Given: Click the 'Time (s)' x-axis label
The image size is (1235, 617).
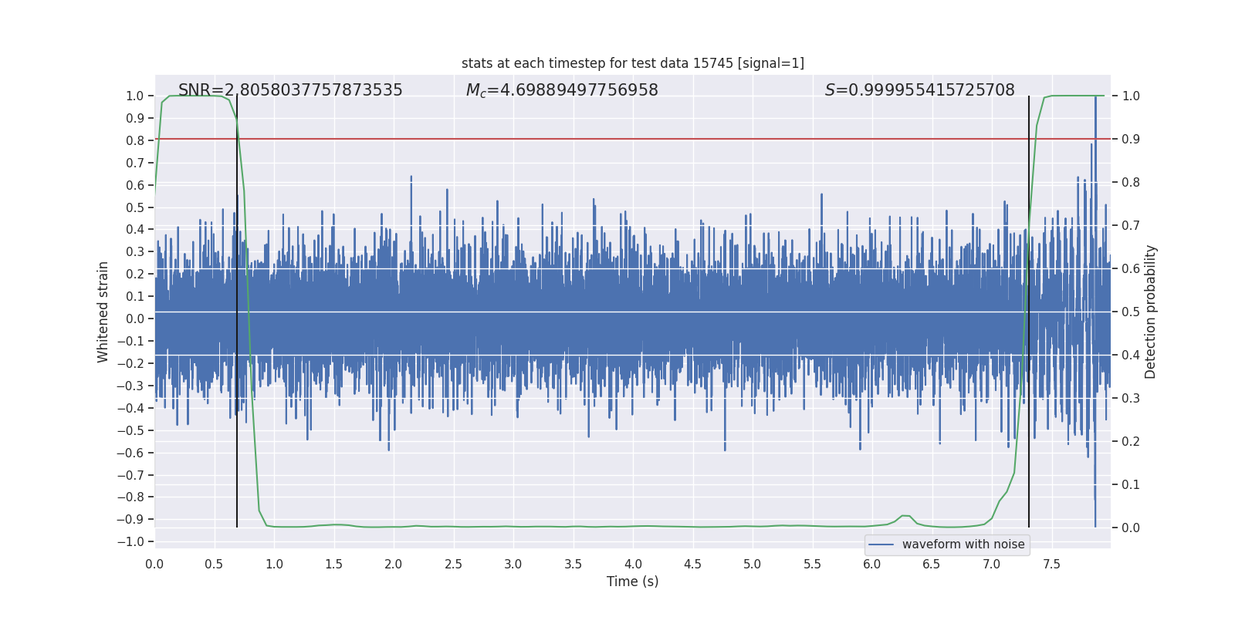Looking at the screenshot, I should 633,582.
